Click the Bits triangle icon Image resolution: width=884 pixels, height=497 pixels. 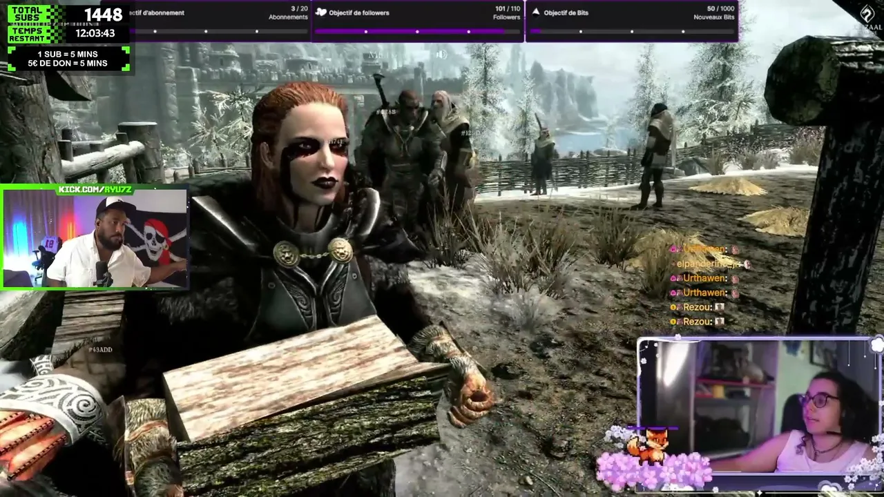tap(535, 12)
